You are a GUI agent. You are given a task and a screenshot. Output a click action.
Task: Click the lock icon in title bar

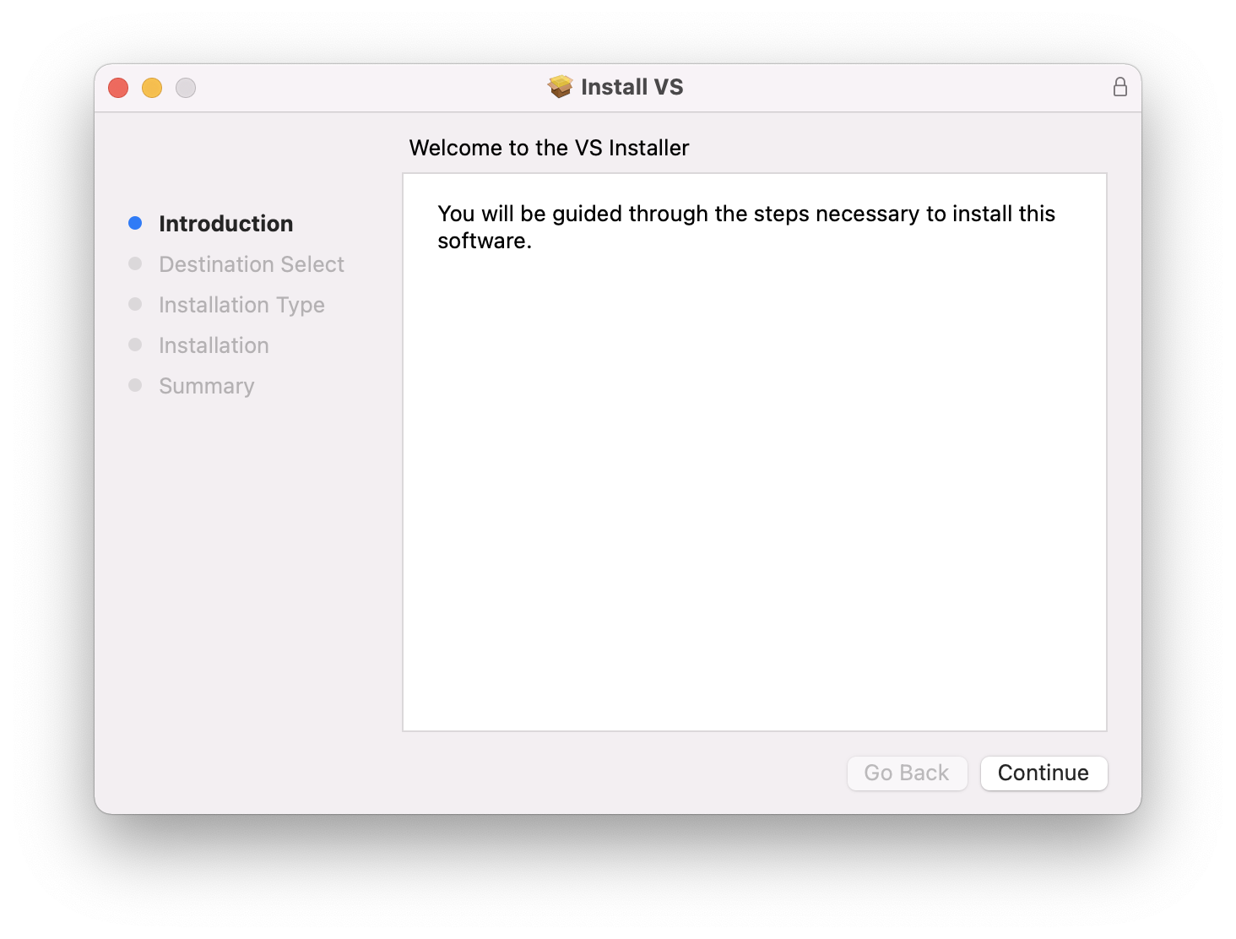coord(1120,87)
